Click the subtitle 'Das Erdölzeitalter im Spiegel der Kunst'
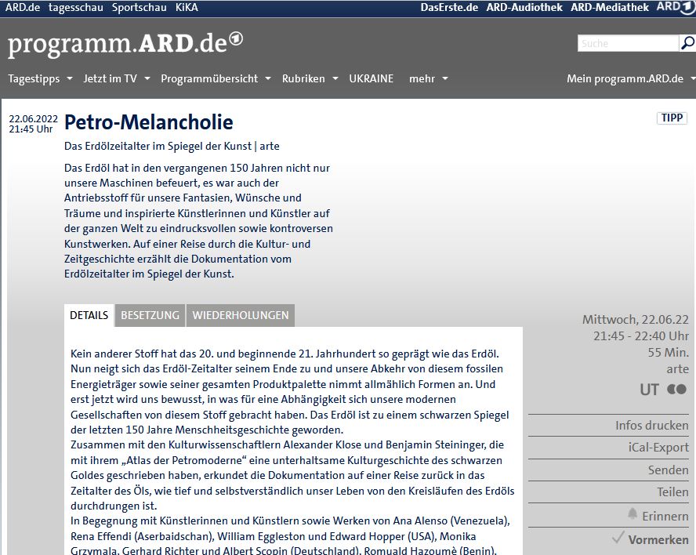Image resolution: width=696 pixels, height=555 pixels. pyautogui.click(x=158, y=146)
